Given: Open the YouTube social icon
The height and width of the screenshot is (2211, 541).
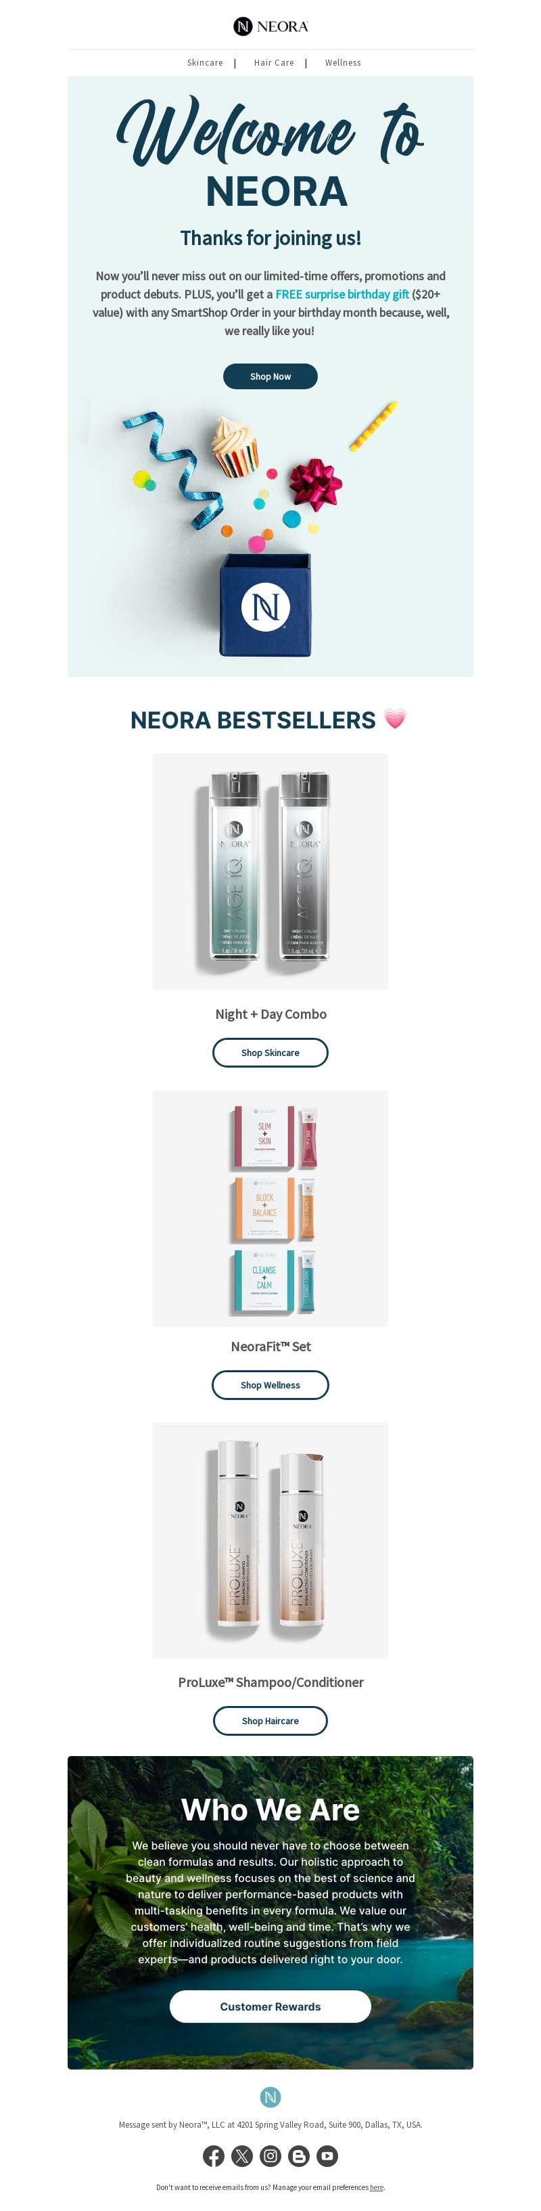Looking at the screenshot, I should tap(327, 2155).
